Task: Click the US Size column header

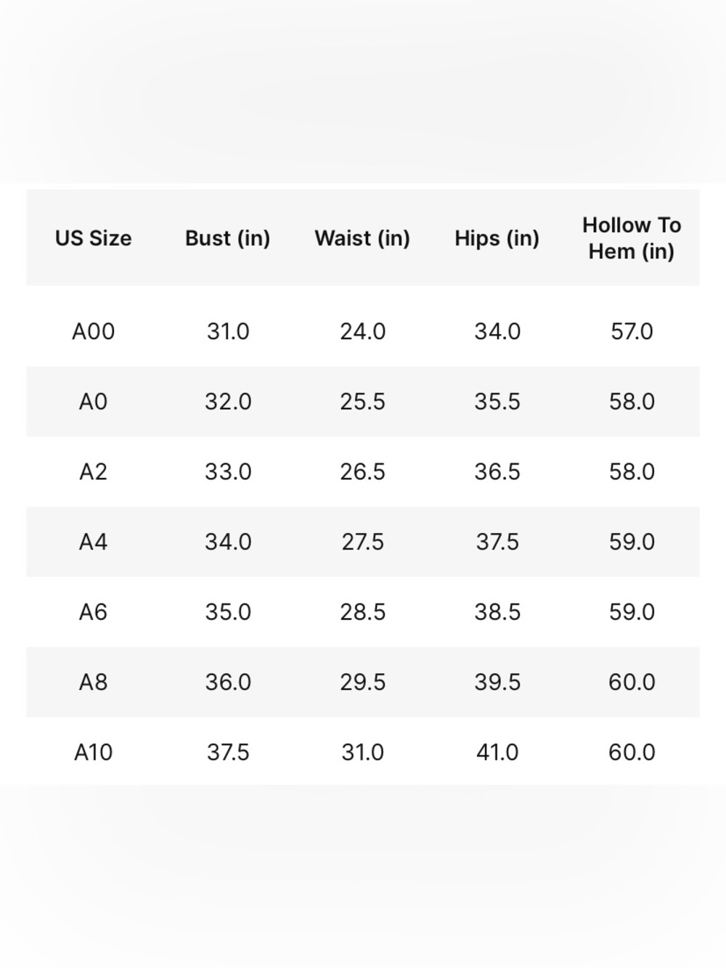Action: 93,238
